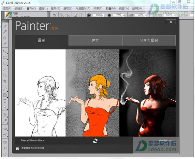Select the Text tool
The height and width of the screenshot is (159, 195).
[x=5, y=101]
